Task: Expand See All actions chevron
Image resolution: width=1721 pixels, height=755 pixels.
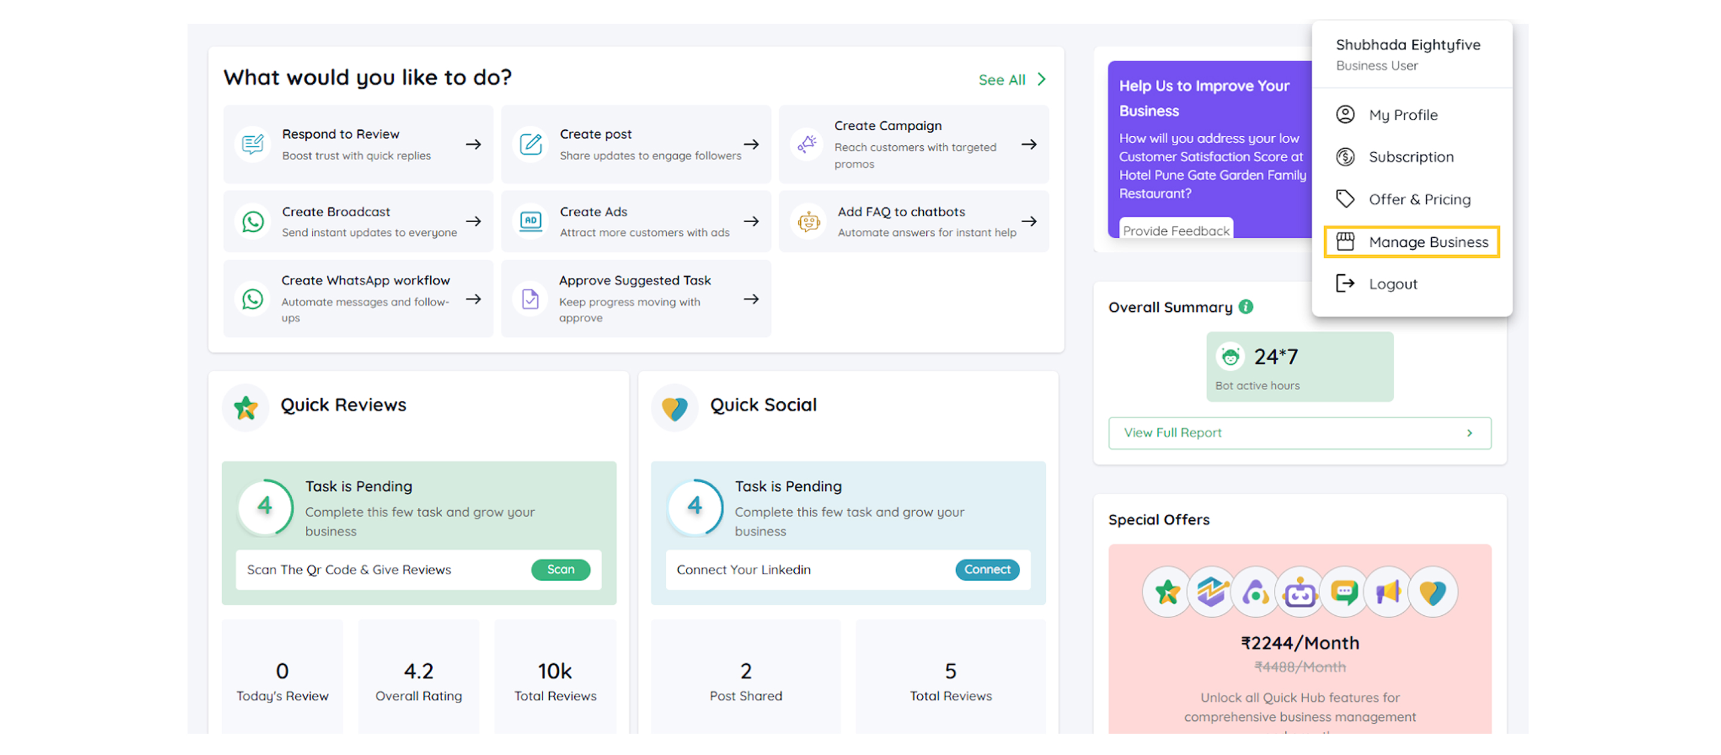Action: (1041, 79)
